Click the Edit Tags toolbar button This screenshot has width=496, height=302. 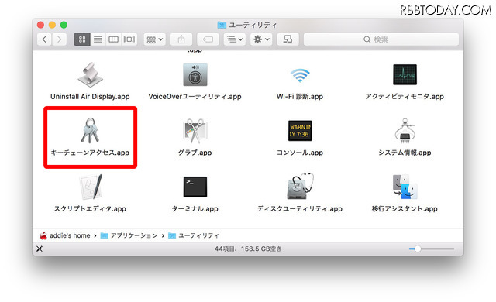point(208,39)
